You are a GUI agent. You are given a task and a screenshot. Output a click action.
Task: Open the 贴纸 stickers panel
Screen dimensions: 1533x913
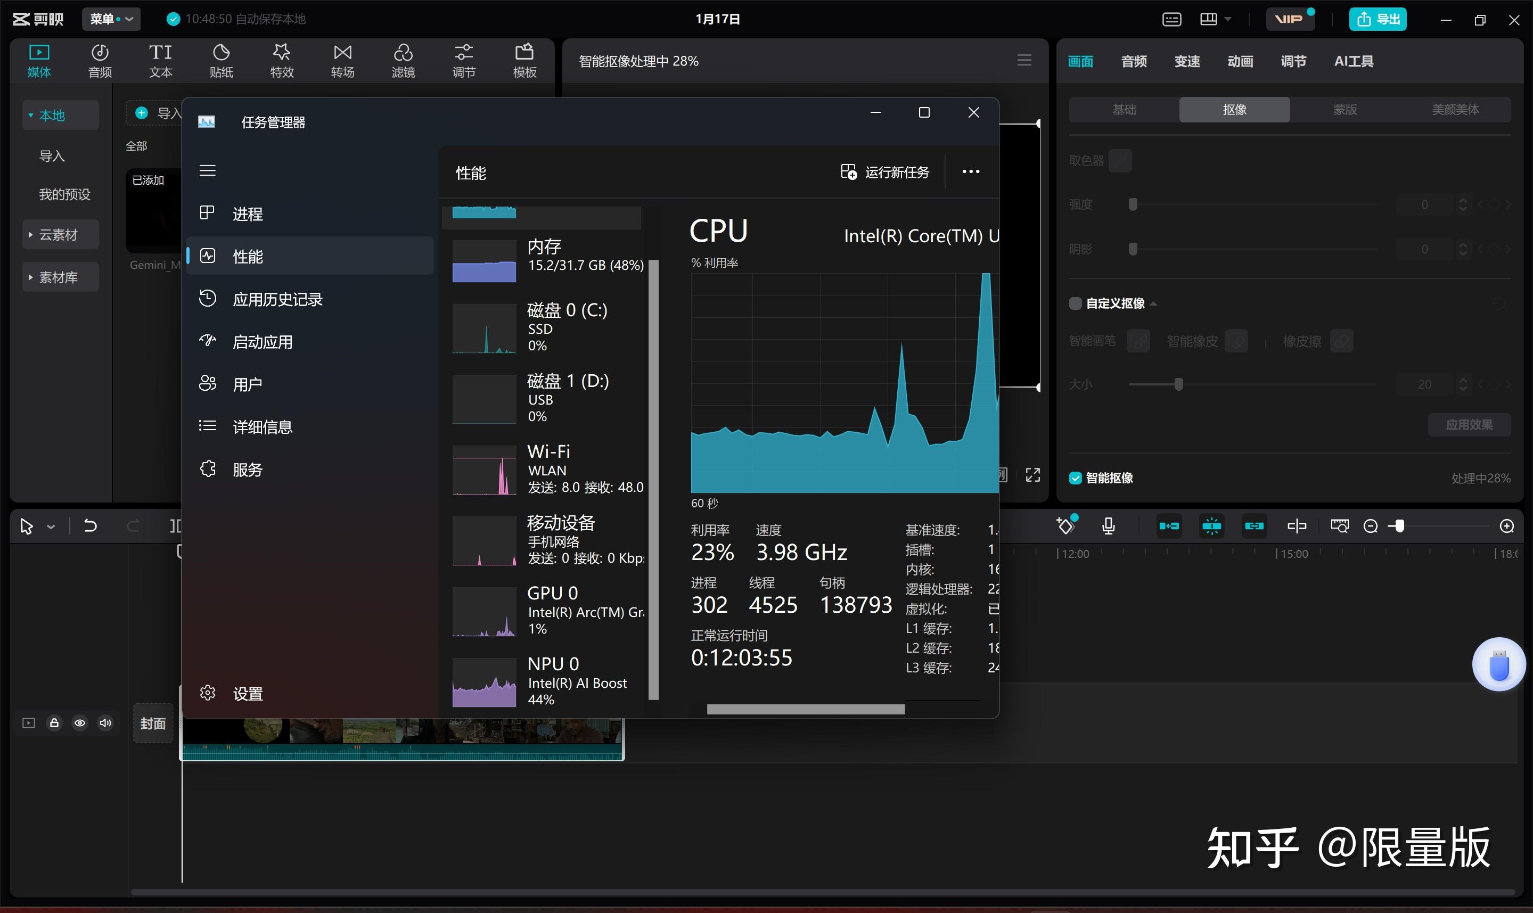[221, 61]
